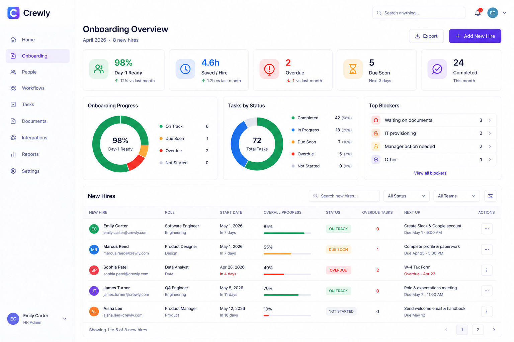514x342 pixels.
Task: Click the Due Soon hourglass icon
Action: point(353,69)
